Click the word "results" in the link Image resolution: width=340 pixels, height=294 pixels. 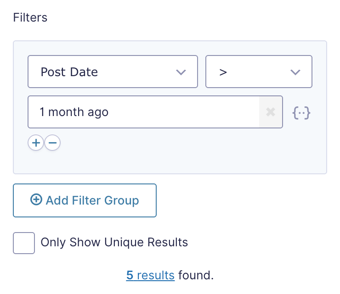tap(156, 275)
